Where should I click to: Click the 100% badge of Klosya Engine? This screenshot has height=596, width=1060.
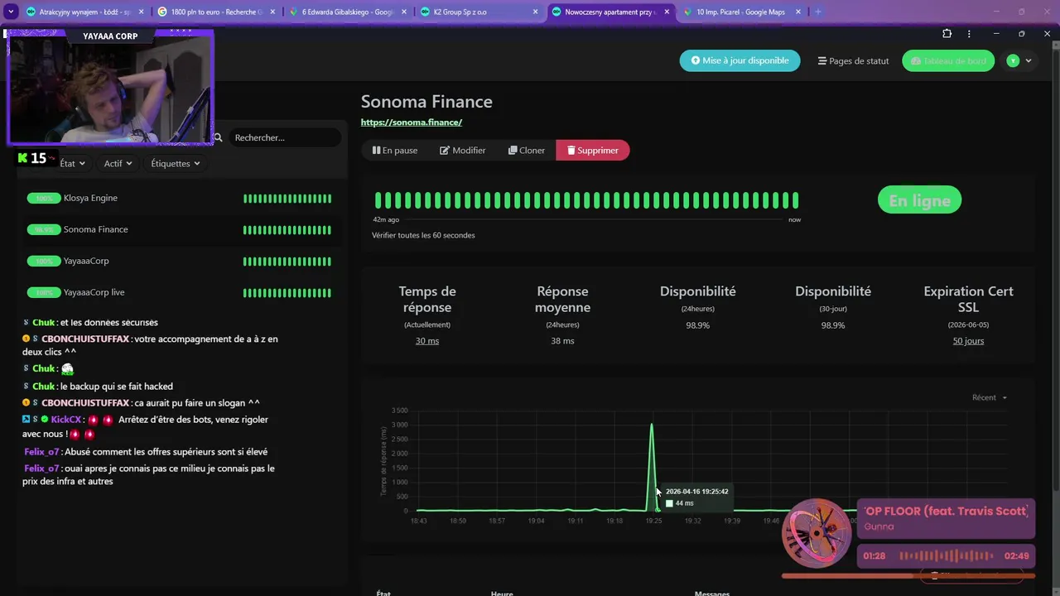[44, 199]
